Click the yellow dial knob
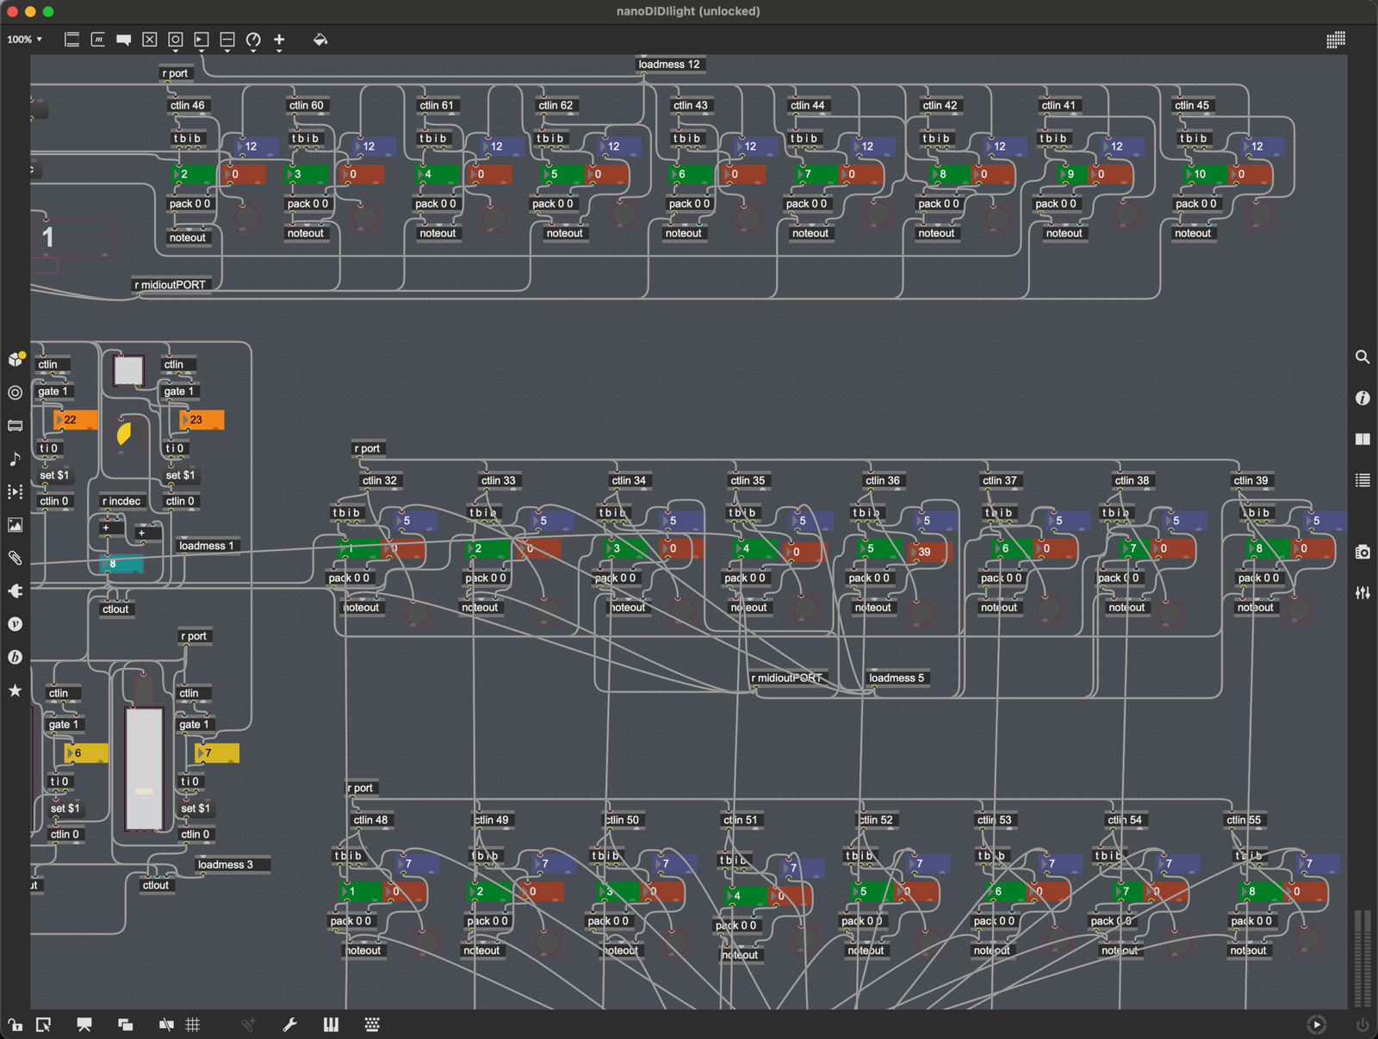Image resolution: width=1378 pixels, height=1039 pixels. [127, 434]
